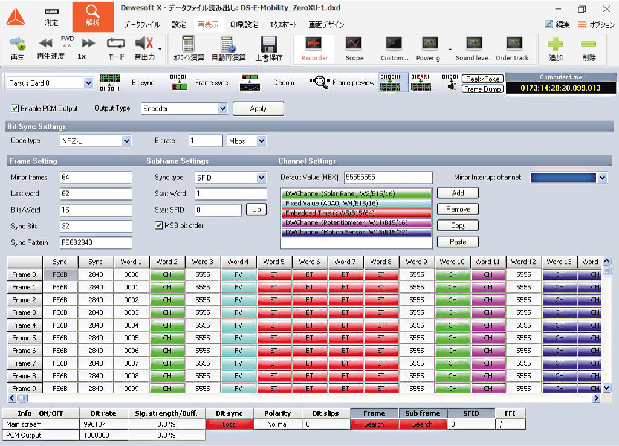Open the 設定 tab

[178, 24]
